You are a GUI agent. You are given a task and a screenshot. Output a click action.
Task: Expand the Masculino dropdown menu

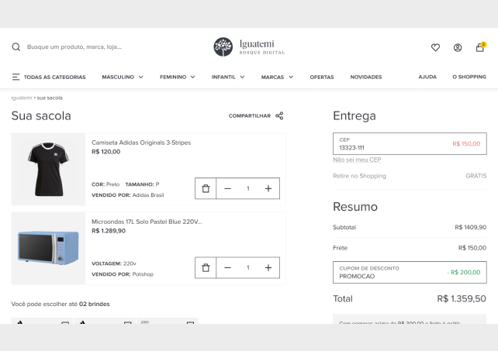[x=123, y=77]
